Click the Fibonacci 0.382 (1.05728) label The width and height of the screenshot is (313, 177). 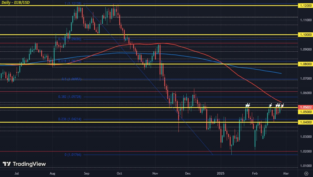pos(70,97)
